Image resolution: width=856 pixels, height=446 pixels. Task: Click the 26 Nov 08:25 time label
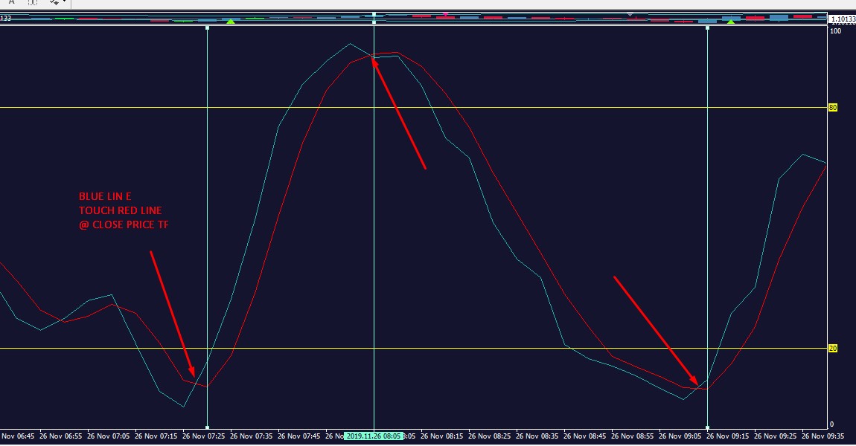(x=489, y=436)
